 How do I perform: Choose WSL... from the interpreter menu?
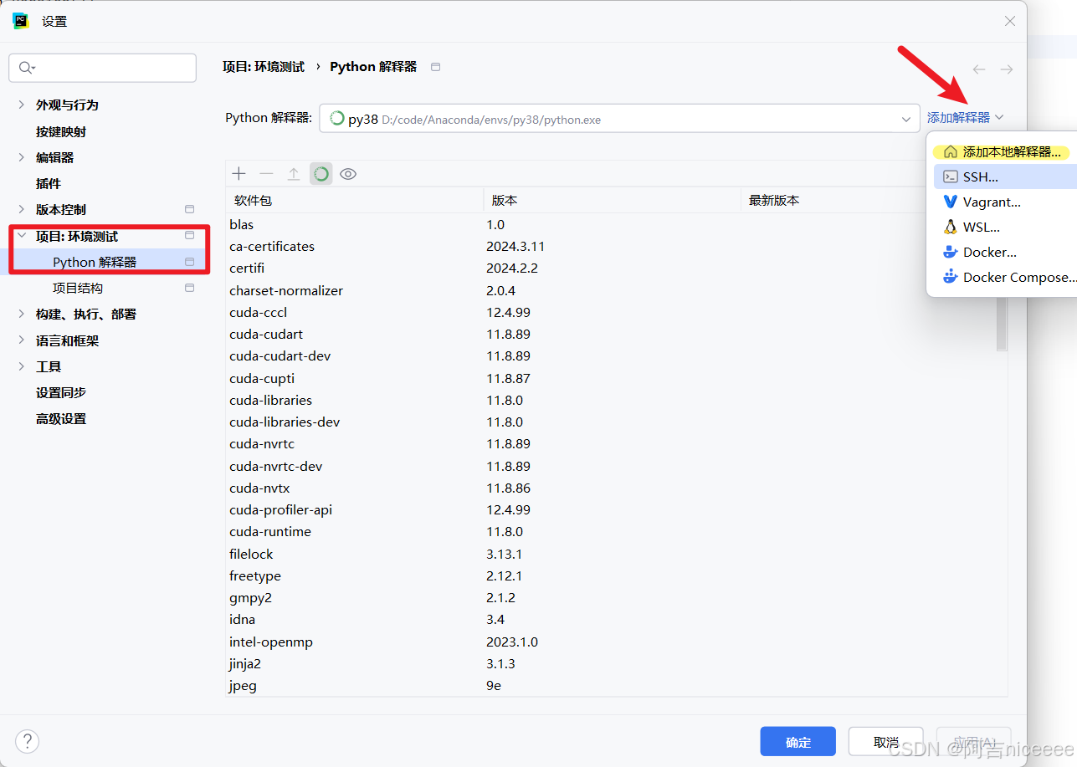(1003, 227)
